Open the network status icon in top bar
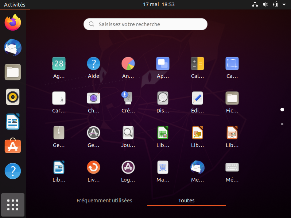Screen dimensions: 291x218 255,4
